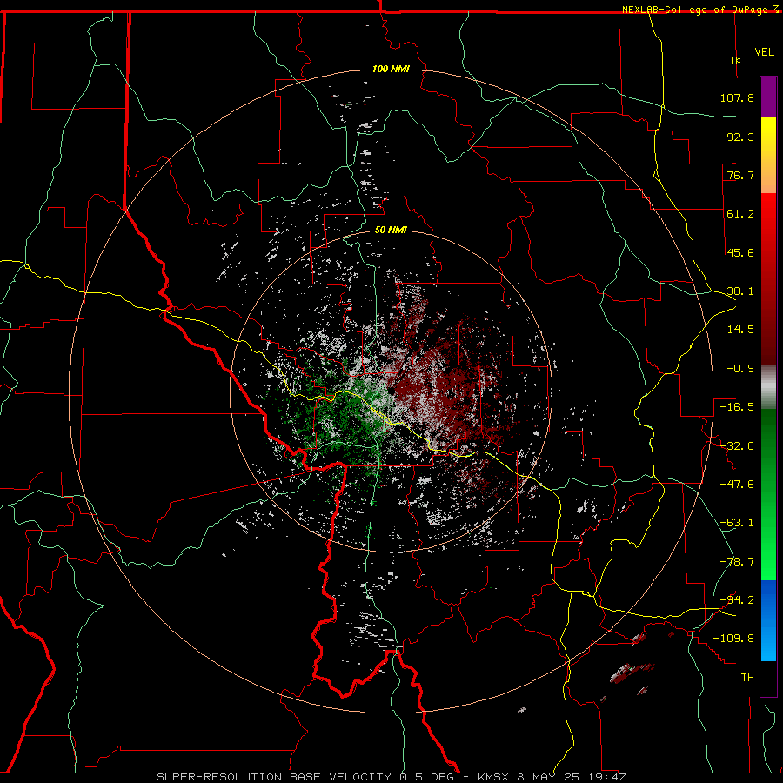
Task: Select the -78.7 legend value
Action: coord(737,562)
